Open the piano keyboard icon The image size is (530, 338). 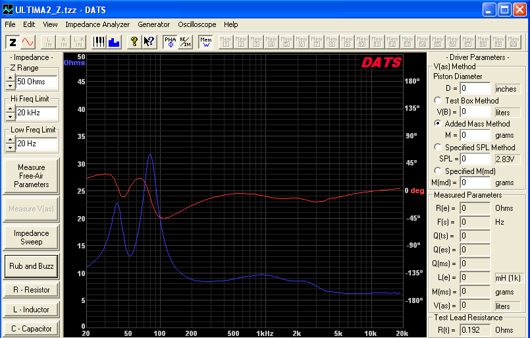99,42
